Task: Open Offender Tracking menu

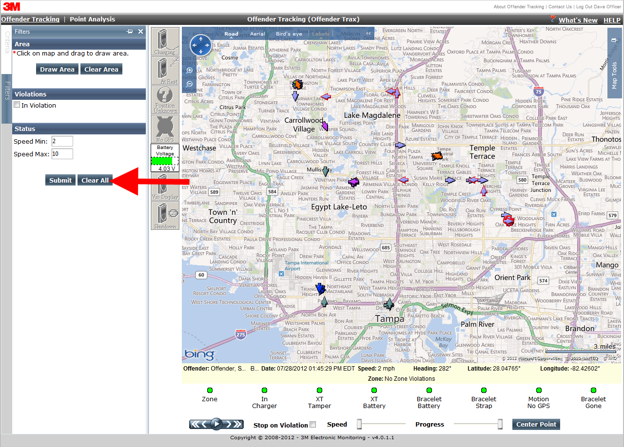Action: pos(30,19)
